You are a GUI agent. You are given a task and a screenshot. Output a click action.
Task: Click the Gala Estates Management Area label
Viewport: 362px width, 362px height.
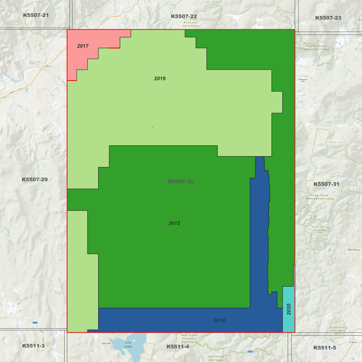coord(338,330)
